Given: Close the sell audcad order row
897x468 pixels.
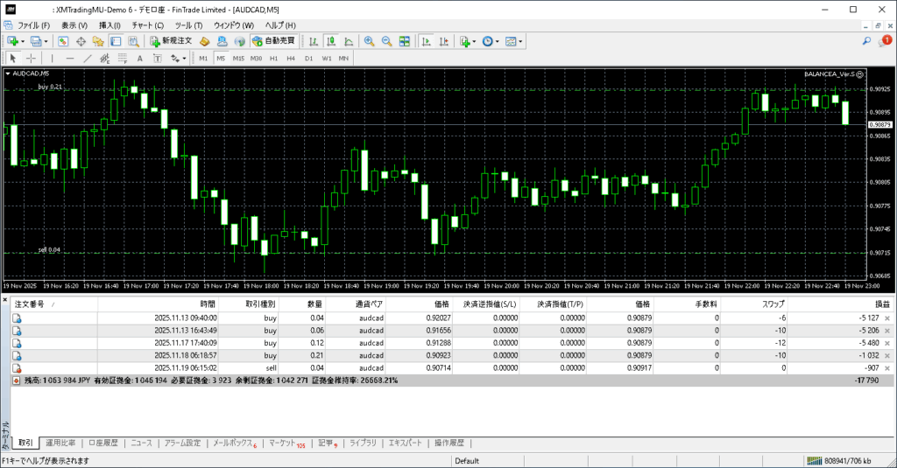Looking at the screenshot, I should pyautogui.click(x=886, y=368).
